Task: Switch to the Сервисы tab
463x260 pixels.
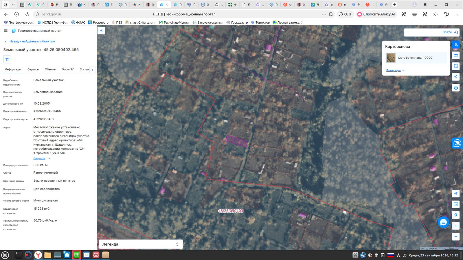Action: point(33,69)
